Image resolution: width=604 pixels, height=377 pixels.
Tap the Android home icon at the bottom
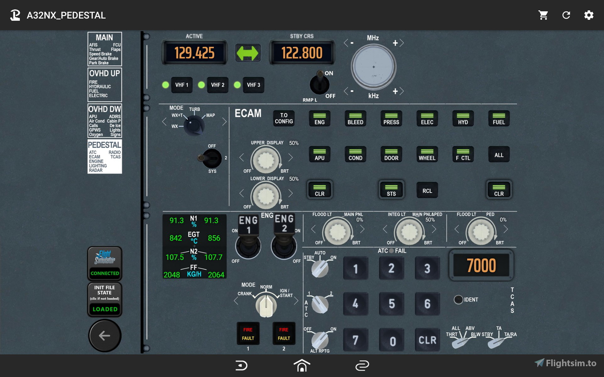point(302,365)
